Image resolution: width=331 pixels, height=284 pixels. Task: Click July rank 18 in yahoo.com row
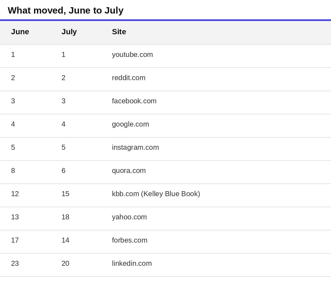[65, 217]
